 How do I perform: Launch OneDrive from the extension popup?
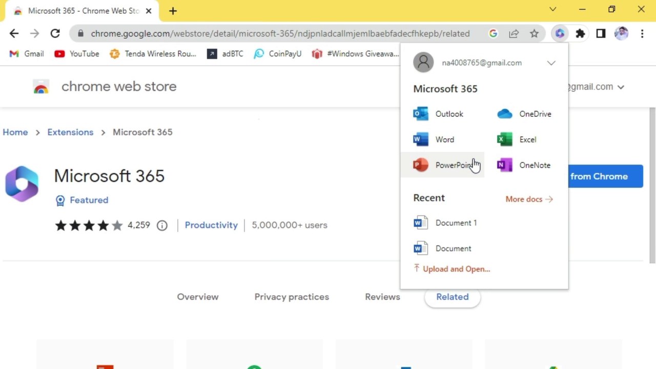click(x=524, y=114)
